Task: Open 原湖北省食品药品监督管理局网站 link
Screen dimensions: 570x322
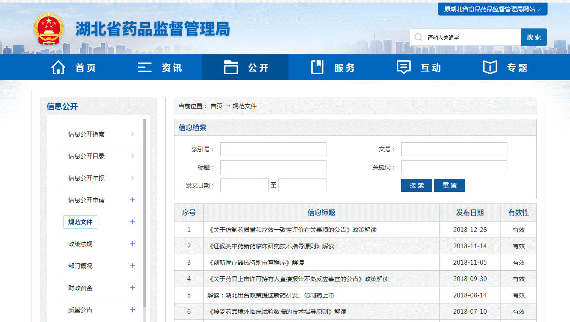Action: pos(492,9)
